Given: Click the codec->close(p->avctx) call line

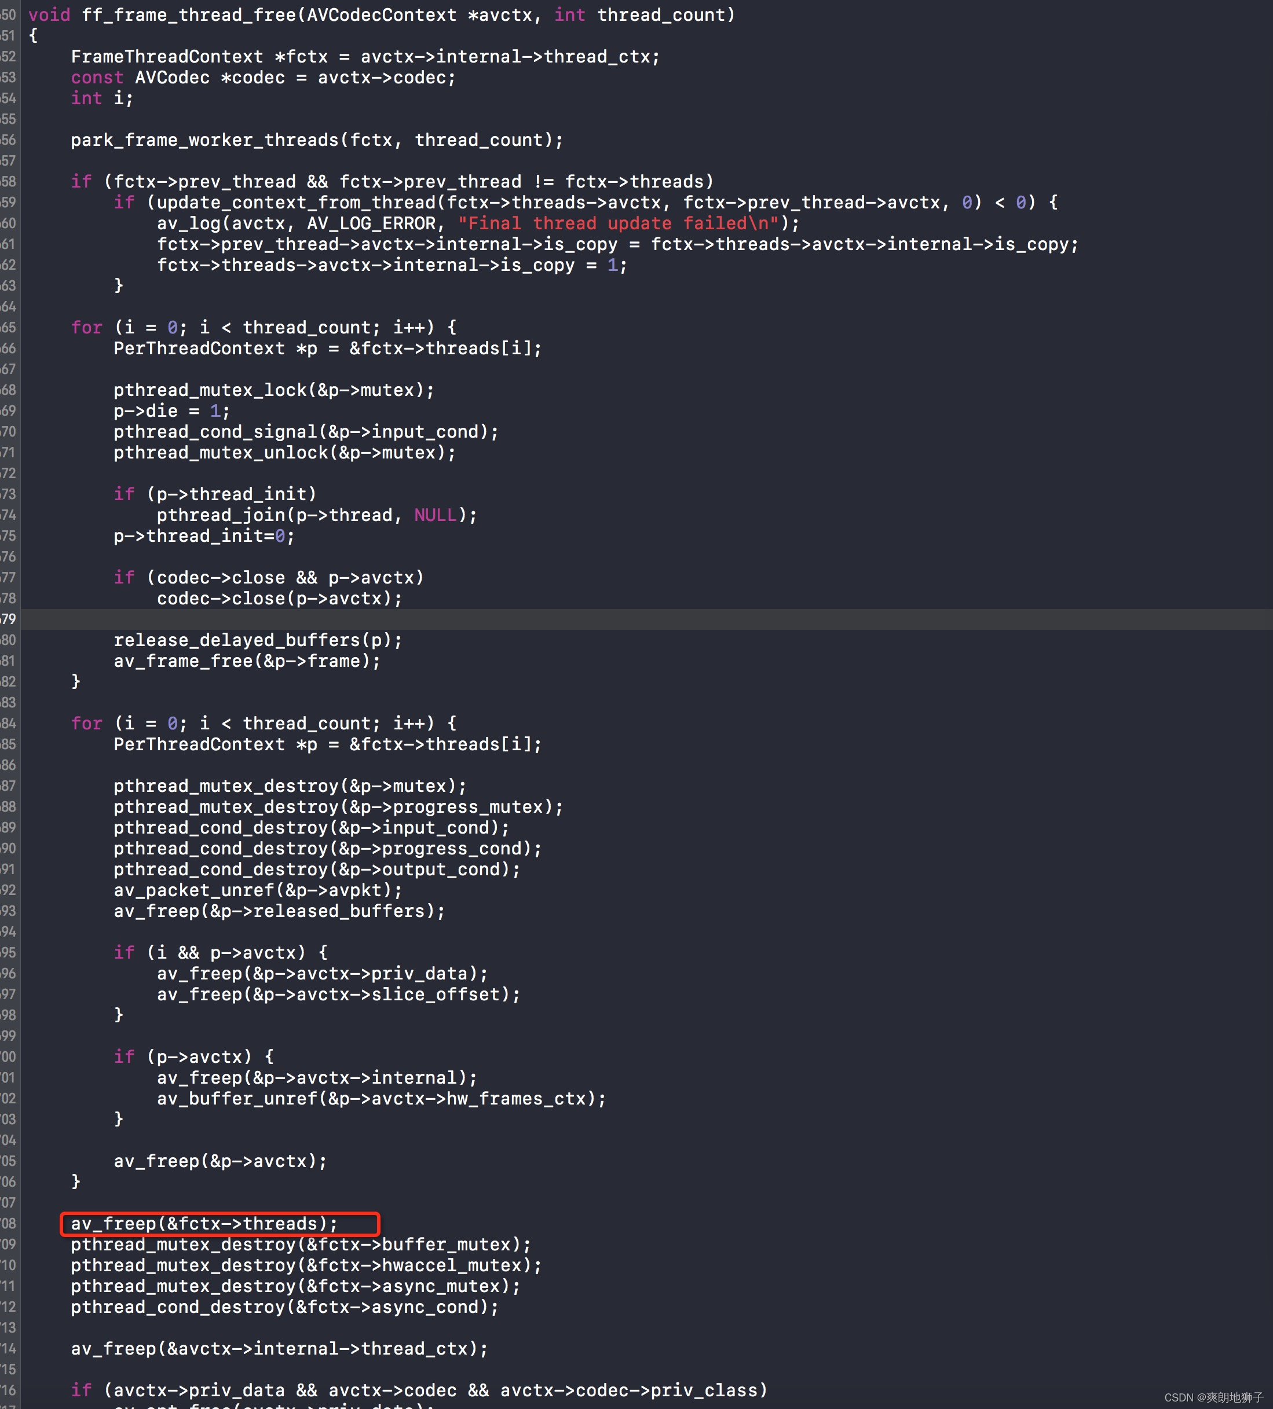Looking at the screenshot, I should coord(280,599).
